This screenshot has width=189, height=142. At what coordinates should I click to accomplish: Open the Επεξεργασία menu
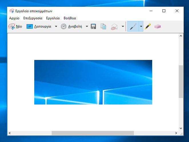(33, 18)
